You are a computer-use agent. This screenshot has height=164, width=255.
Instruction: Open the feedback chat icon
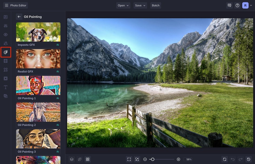229,5
